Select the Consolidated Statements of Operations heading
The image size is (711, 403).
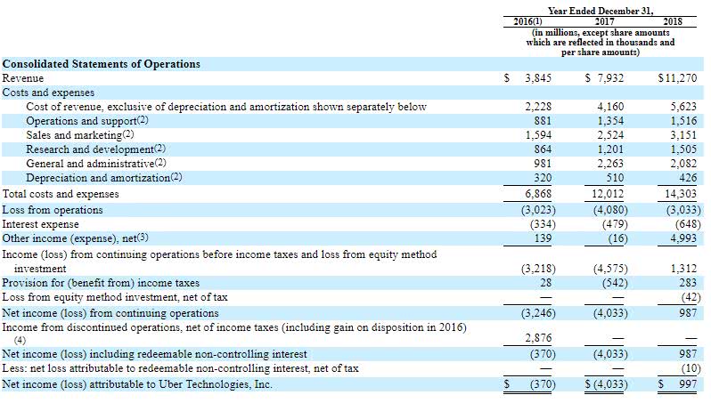pos(101,64)
